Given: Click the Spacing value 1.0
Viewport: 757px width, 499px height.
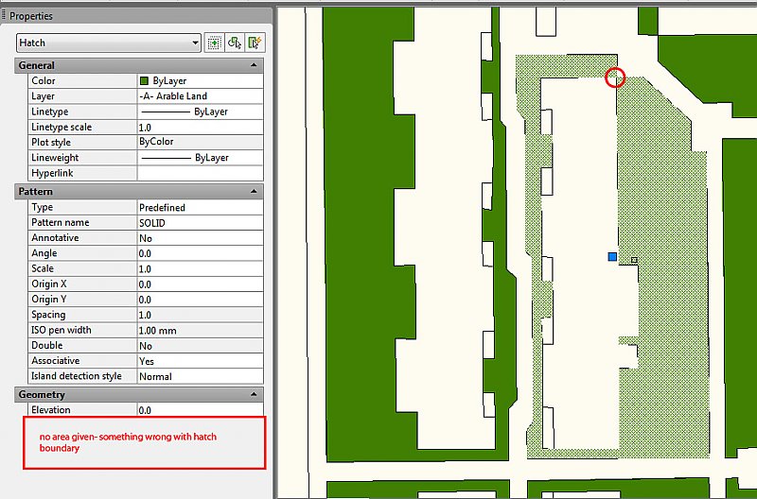Looking at the screenshot, I should pos(201,315).
